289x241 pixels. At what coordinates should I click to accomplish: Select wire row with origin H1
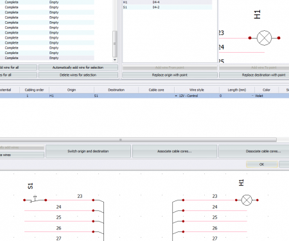click(144, 96)
